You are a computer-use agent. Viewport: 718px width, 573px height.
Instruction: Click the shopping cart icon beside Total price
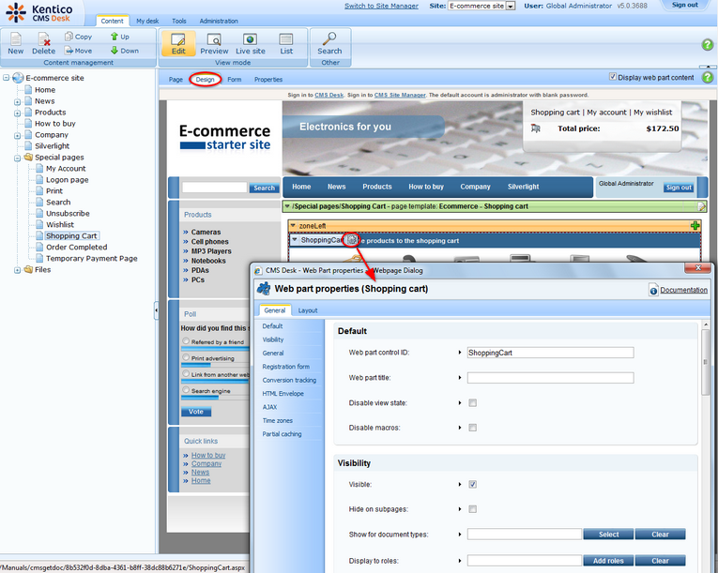(x=536, y=128)
